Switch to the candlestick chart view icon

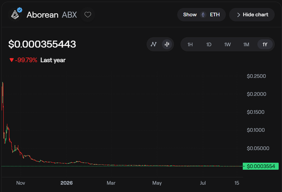(167, 44)
